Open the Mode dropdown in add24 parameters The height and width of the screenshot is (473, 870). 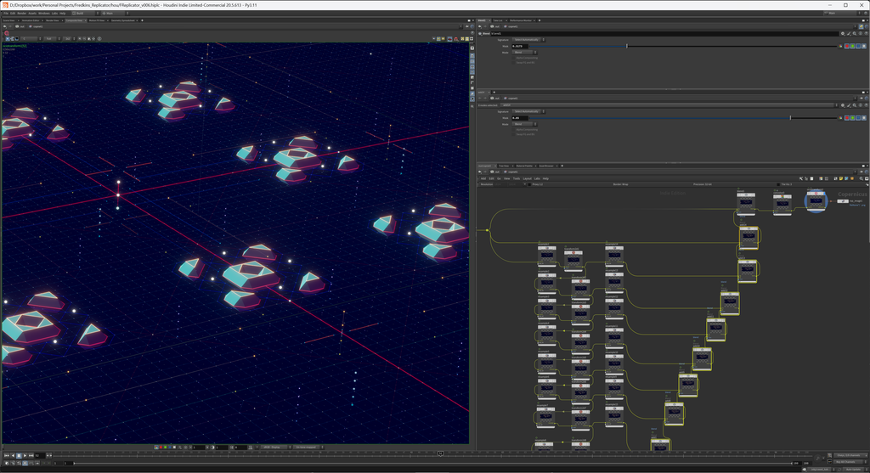coord(524,124)
